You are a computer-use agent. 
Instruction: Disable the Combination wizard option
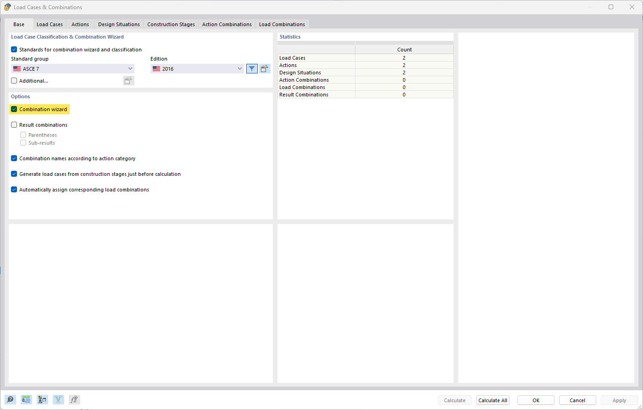coord(14,109)
